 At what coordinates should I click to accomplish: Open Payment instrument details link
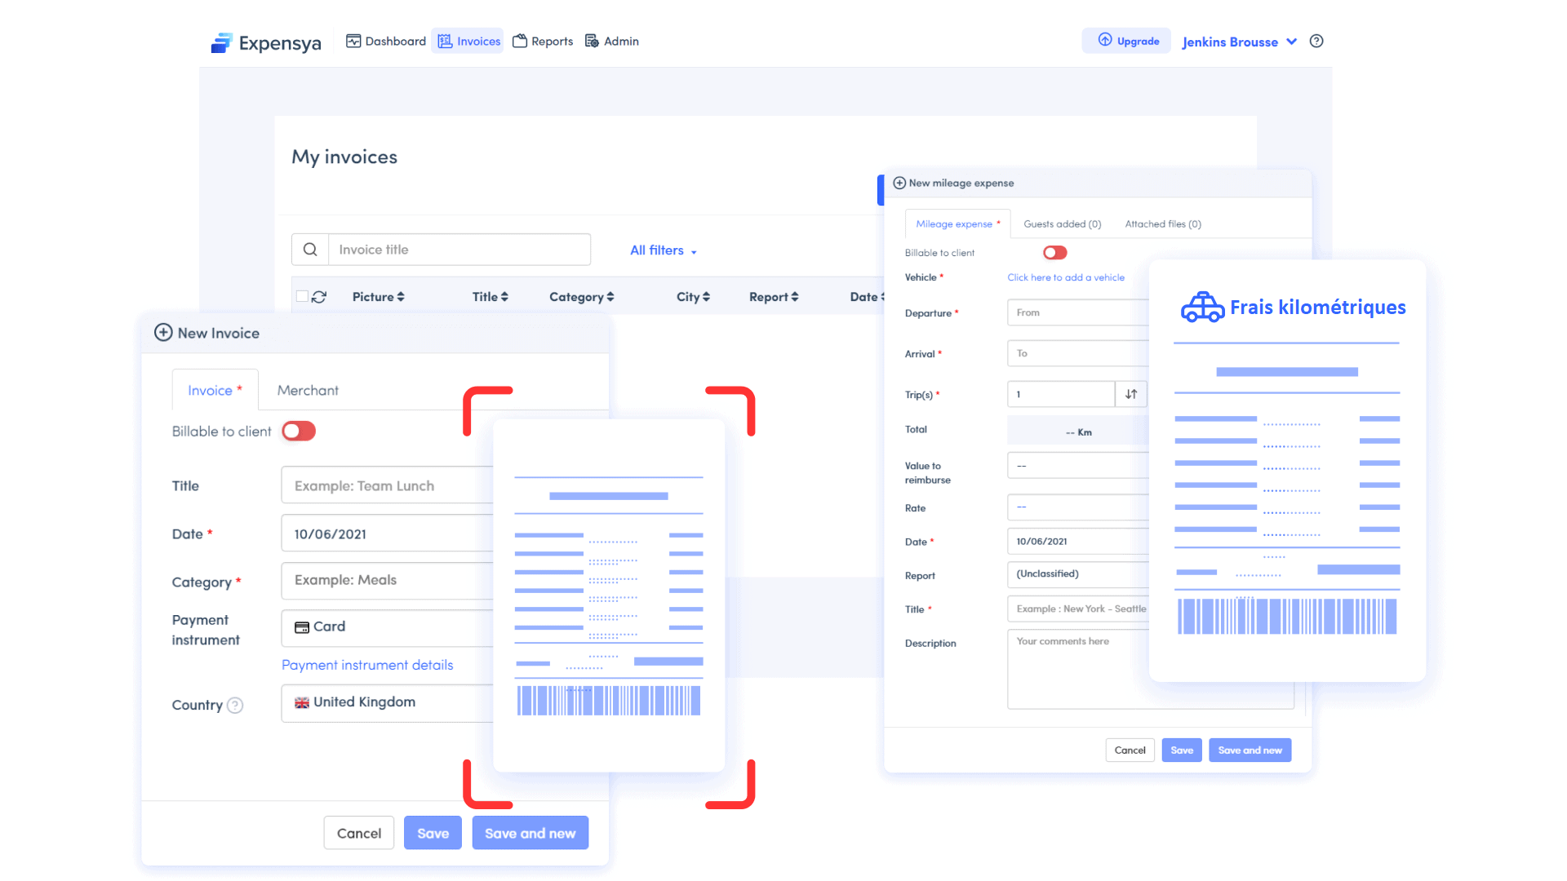coord(367,665)
